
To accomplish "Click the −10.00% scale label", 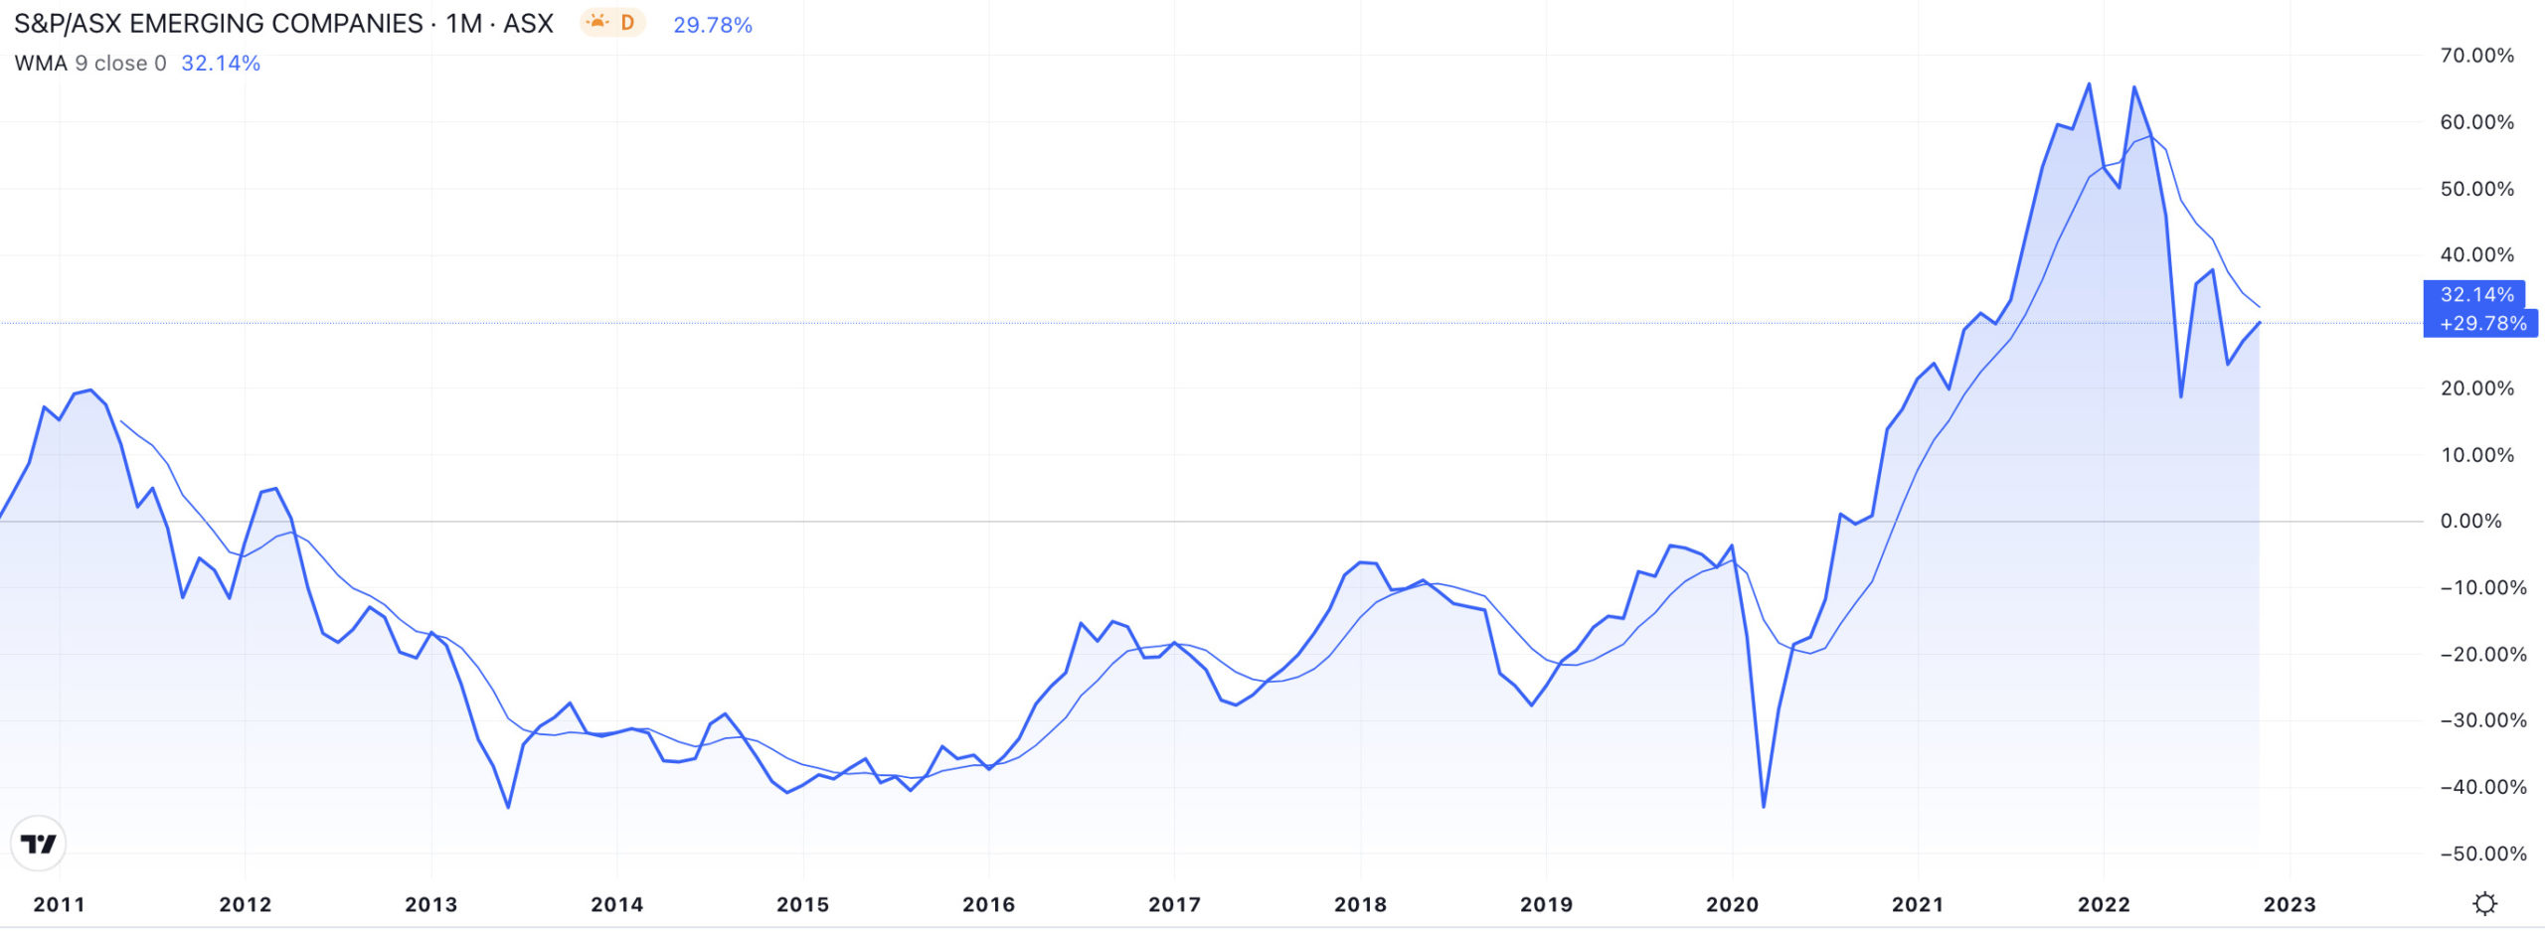I will coord(2483,587).
